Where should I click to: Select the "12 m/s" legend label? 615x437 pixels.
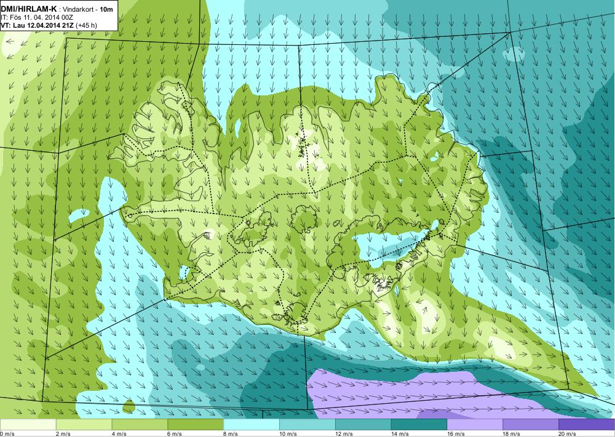coord(344,434)
